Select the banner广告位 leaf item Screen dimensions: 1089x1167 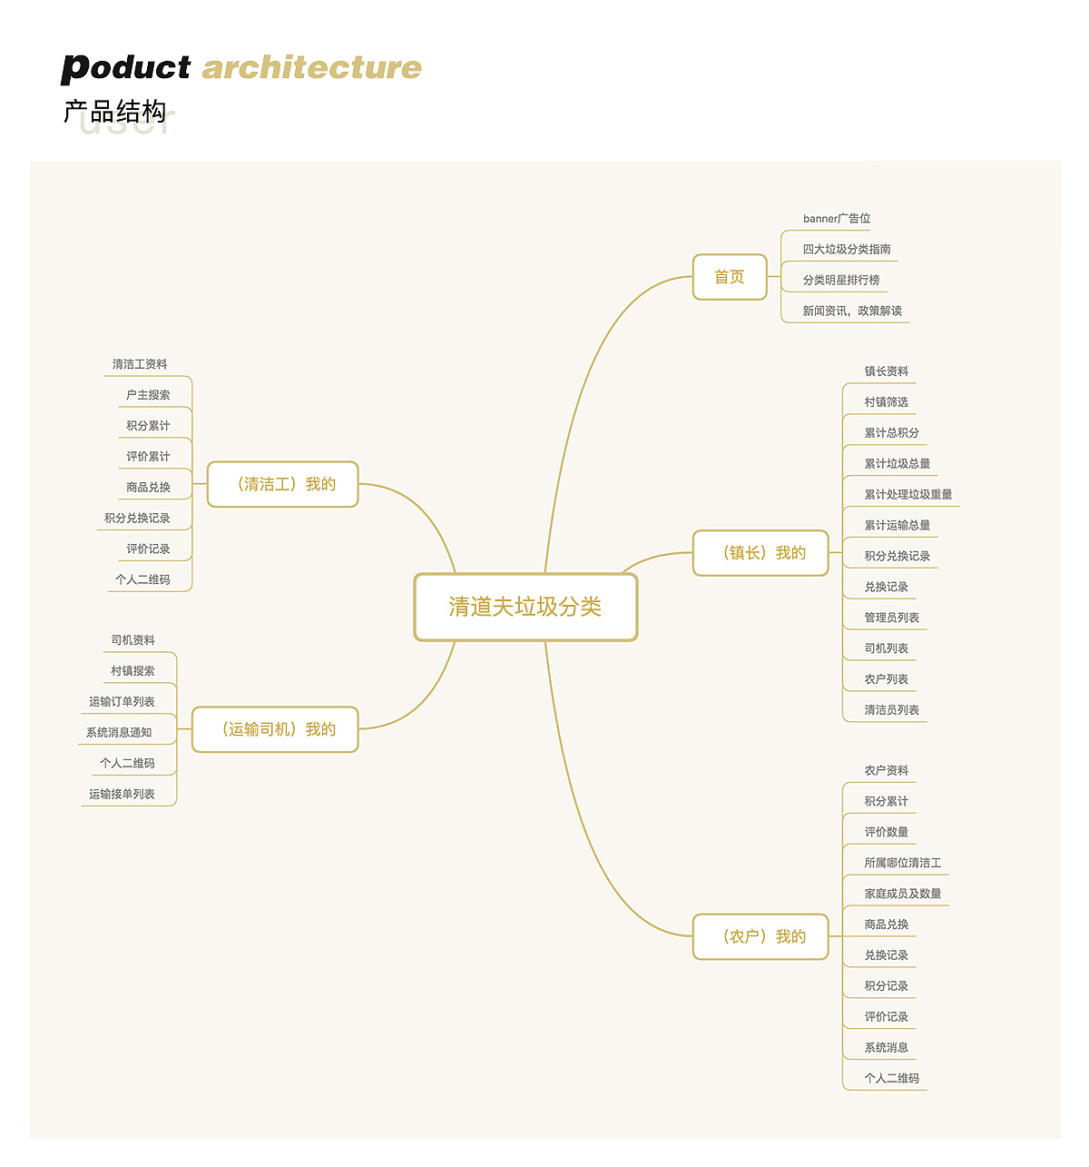(x=837, y=219)
